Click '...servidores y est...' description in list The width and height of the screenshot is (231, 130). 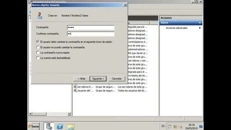pyautogui.click(x=138, y=61)
